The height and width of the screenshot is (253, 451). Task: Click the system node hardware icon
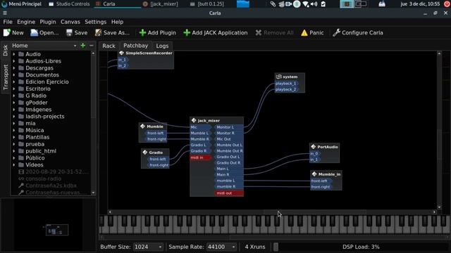pos(279,77)
